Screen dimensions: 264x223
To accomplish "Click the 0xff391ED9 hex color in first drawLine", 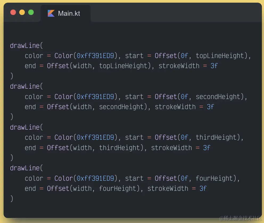I will coord(95,56).
